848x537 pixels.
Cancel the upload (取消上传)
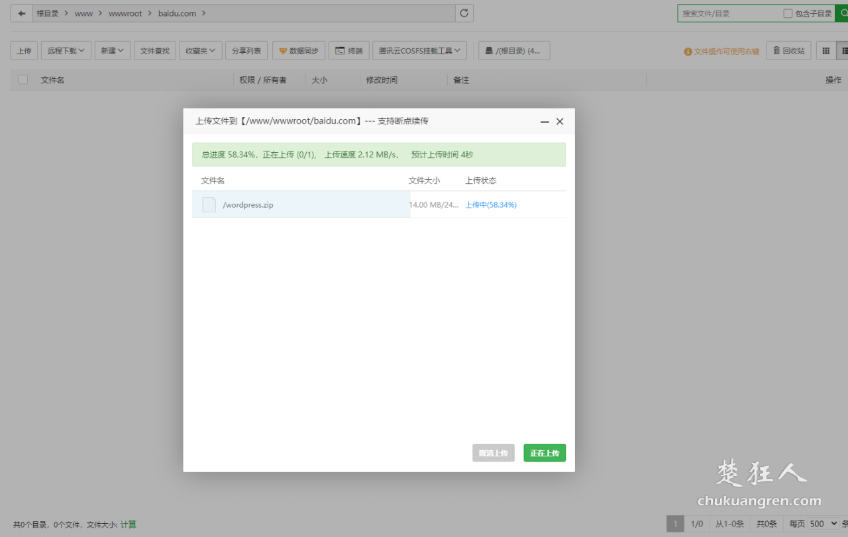[493, 453]
